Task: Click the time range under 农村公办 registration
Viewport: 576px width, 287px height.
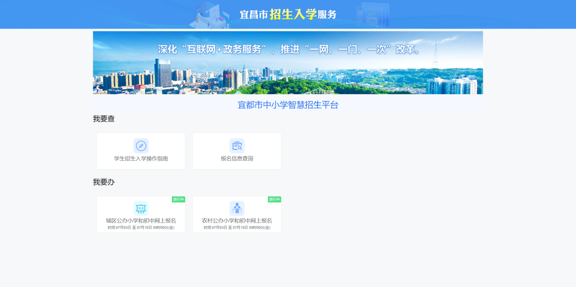Action: 237,228
